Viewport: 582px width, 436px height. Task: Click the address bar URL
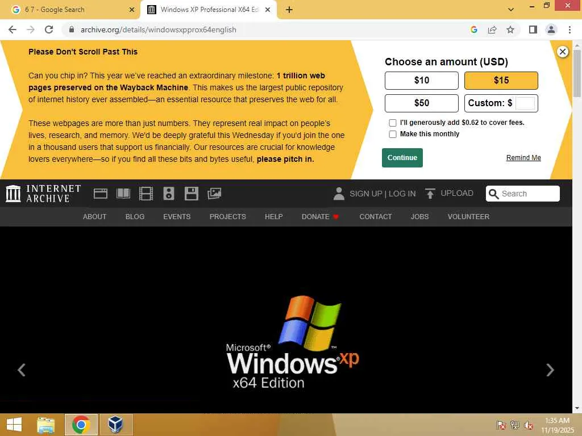point(158,30)
